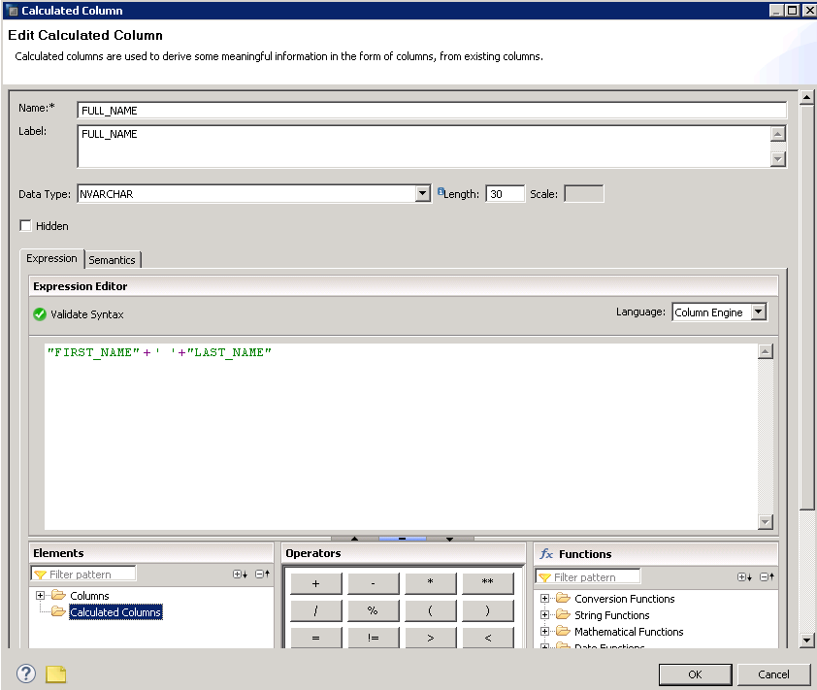Insert the divide operator
817x690 pixels.
(x=315, y=610)
